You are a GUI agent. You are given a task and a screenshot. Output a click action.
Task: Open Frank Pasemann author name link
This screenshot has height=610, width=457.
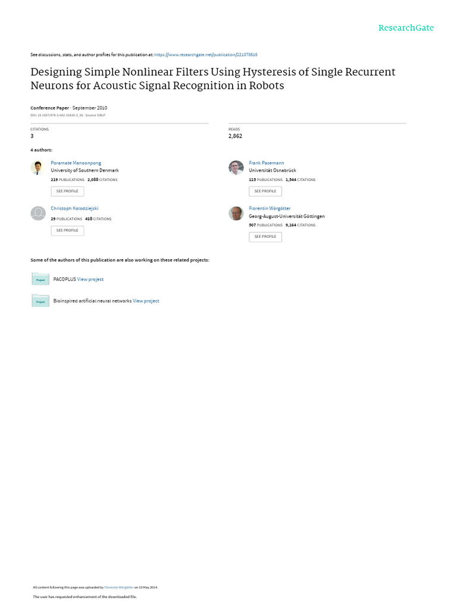click(x=266, y=163)
